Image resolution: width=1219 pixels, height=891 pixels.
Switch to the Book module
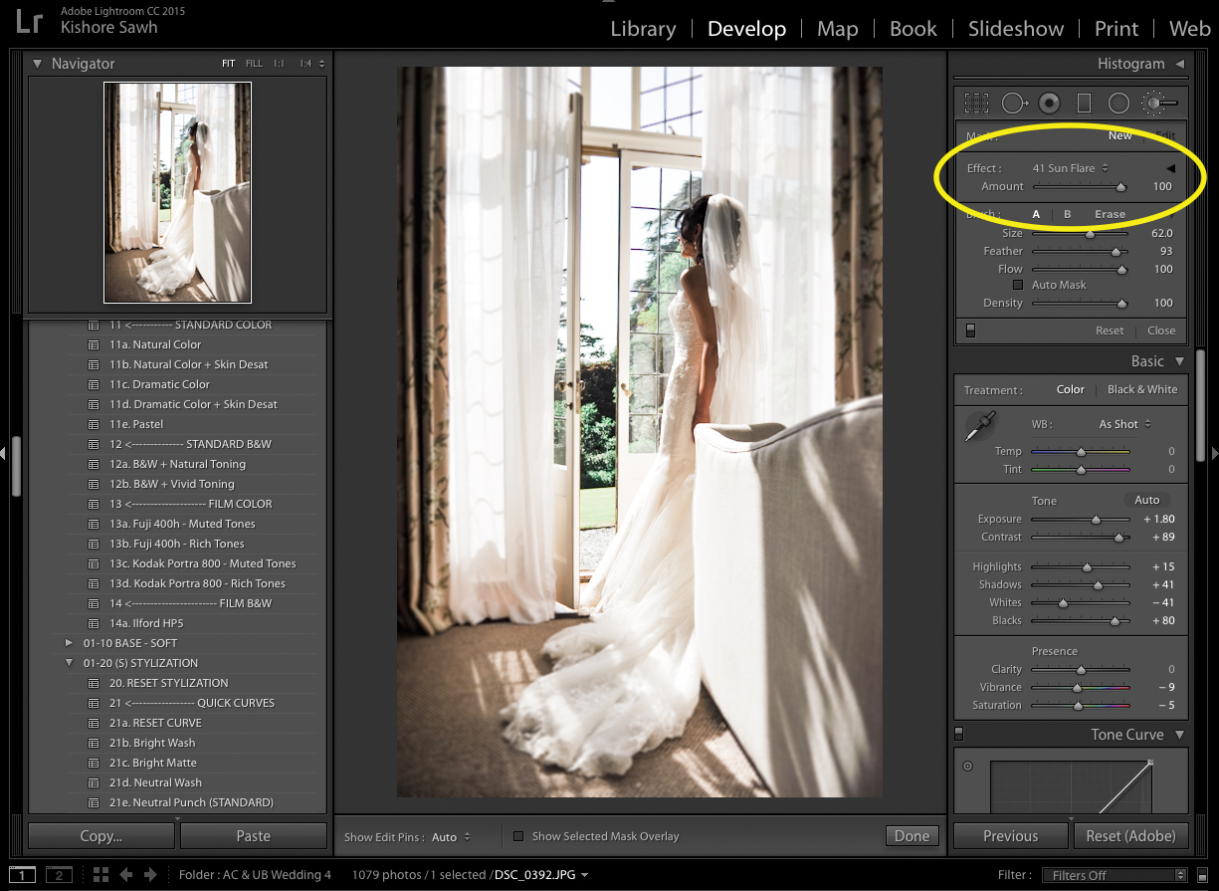click(913, 29)
